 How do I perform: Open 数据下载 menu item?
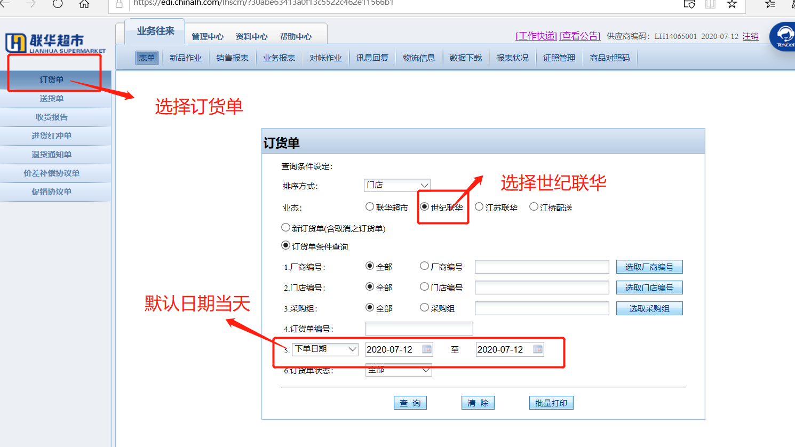(x=465, y=58)
